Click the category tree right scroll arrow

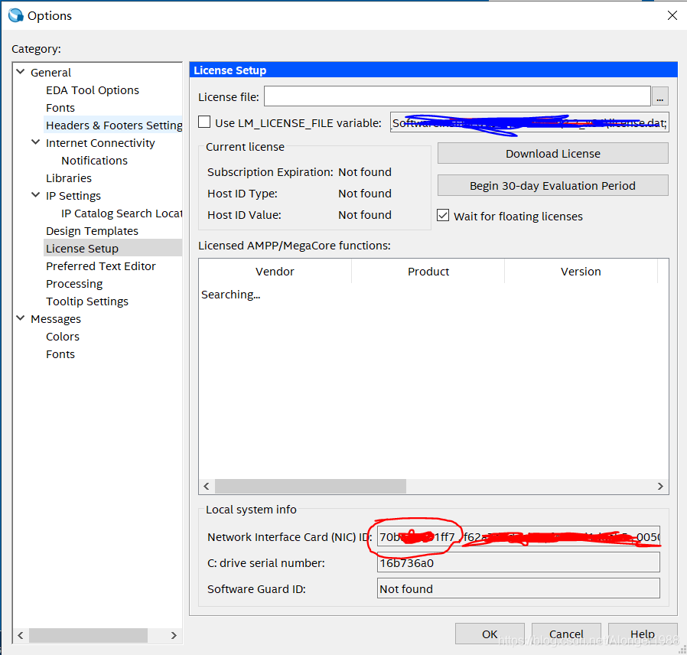pyautogui.click(x=174, y=635)
